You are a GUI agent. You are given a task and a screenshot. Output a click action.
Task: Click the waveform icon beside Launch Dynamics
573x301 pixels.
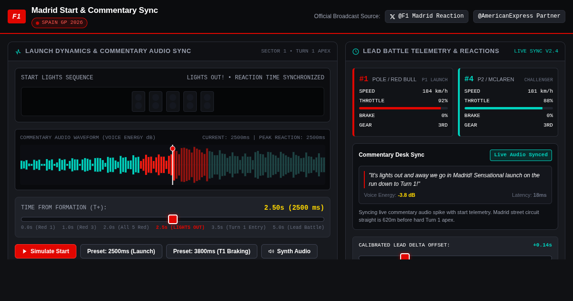(18, 52)
